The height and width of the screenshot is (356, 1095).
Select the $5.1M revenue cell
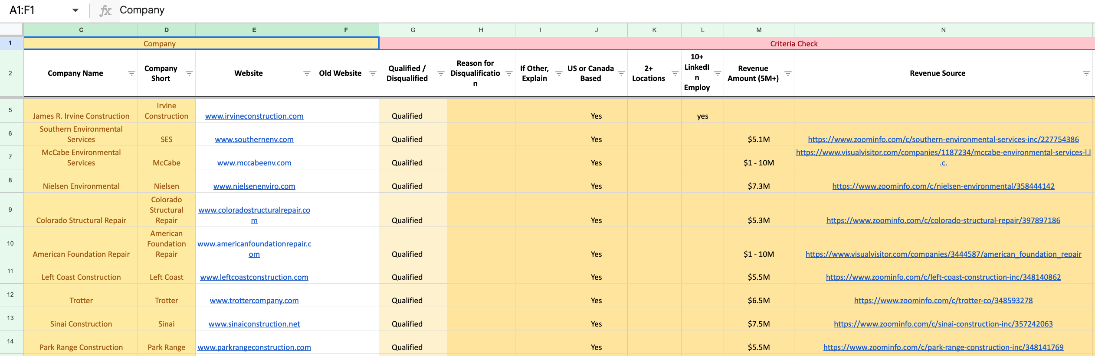coord(759,134)
